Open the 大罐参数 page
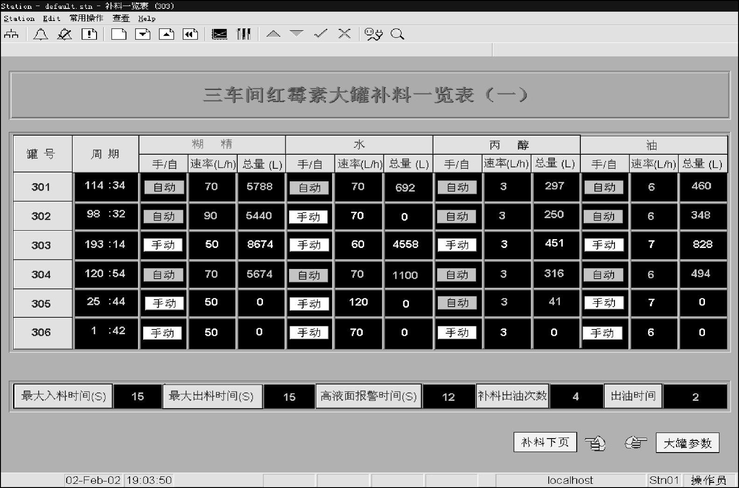The width and height of the screenshot is (739, 488). point(687,443)
